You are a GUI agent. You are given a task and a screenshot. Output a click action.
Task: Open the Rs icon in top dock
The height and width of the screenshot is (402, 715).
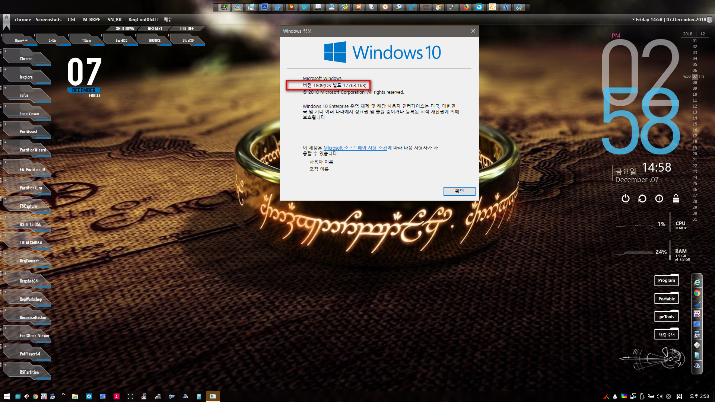point(492,7)
